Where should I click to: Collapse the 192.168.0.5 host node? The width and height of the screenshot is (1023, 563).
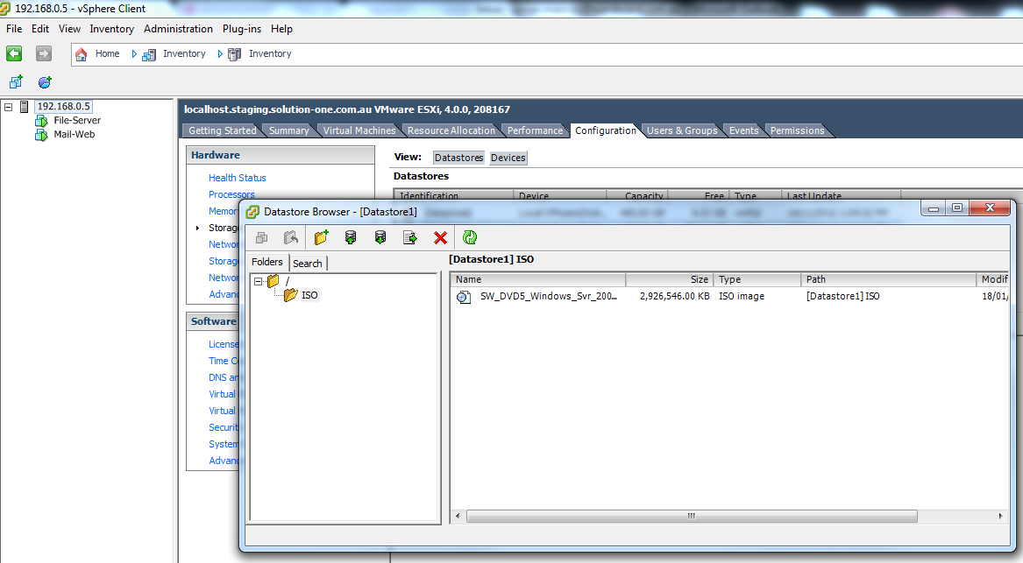(6, 106)
